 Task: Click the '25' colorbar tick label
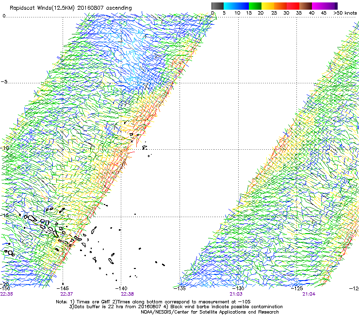click(x=274, y=13)
